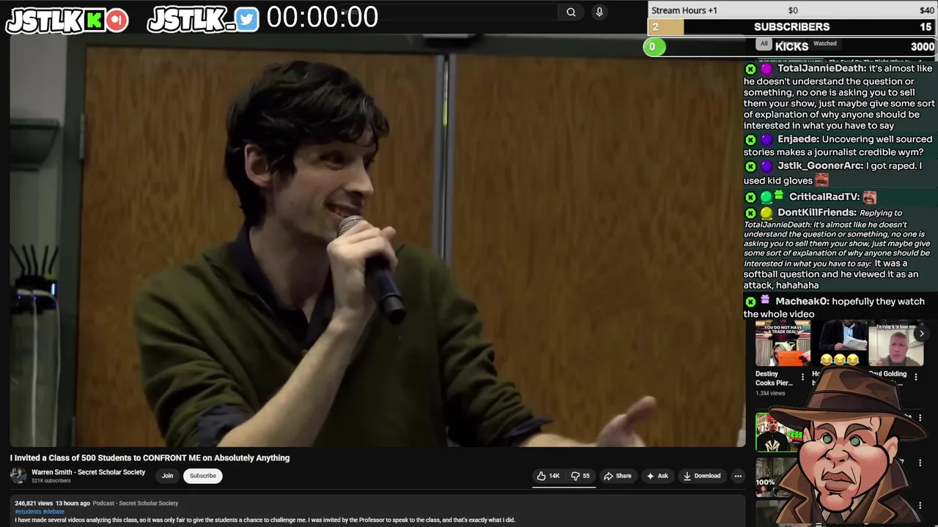Click the SUBSCRIBERS goal progress bar
The height and width of the screenshot is (527, 938).
click(x=791, y=26)
